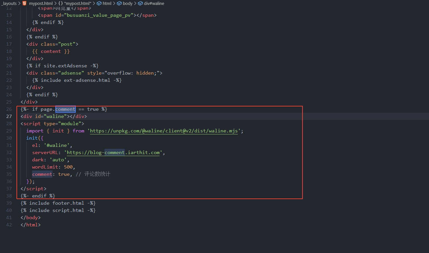Click the dark property key

tap(38, 160)
